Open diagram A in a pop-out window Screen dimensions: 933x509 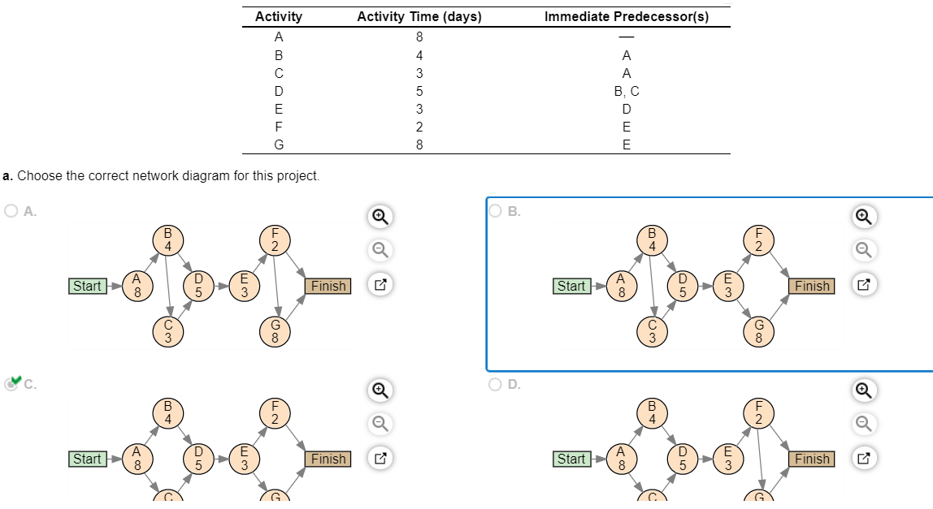pyautogui.click(x=380, y=286)
